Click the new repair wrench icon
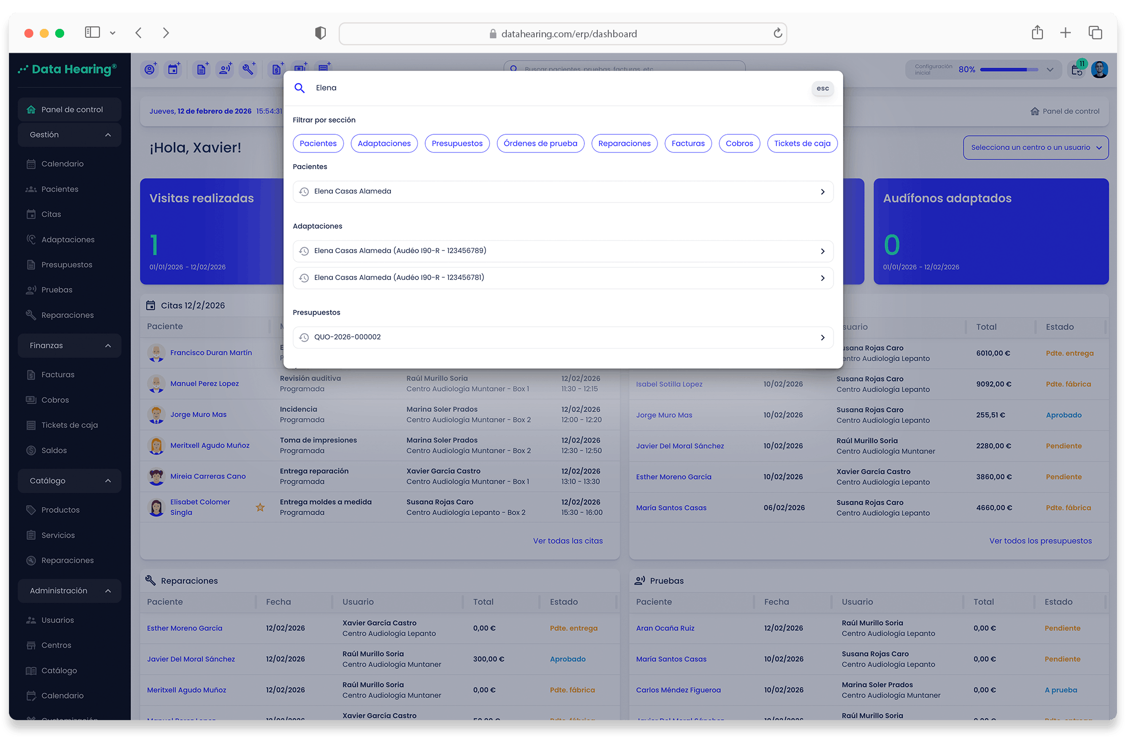This screenshot has height=742, width=1128. click(248, 70)
